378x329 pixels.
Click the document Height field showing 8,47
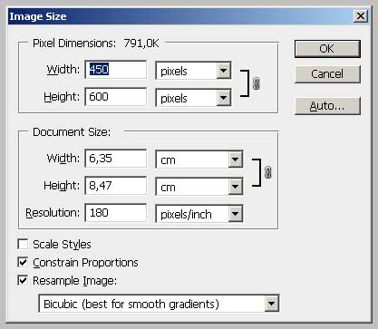[116, 186]
